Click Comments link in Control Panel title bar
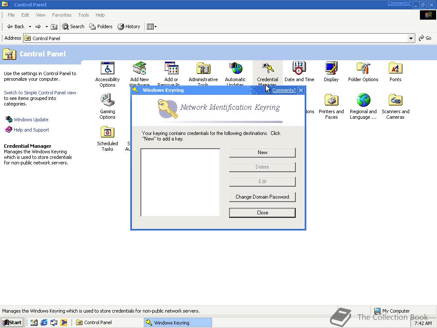Viewport: 437px width, 328px height. pyautogui.click(x=399, y=3)
